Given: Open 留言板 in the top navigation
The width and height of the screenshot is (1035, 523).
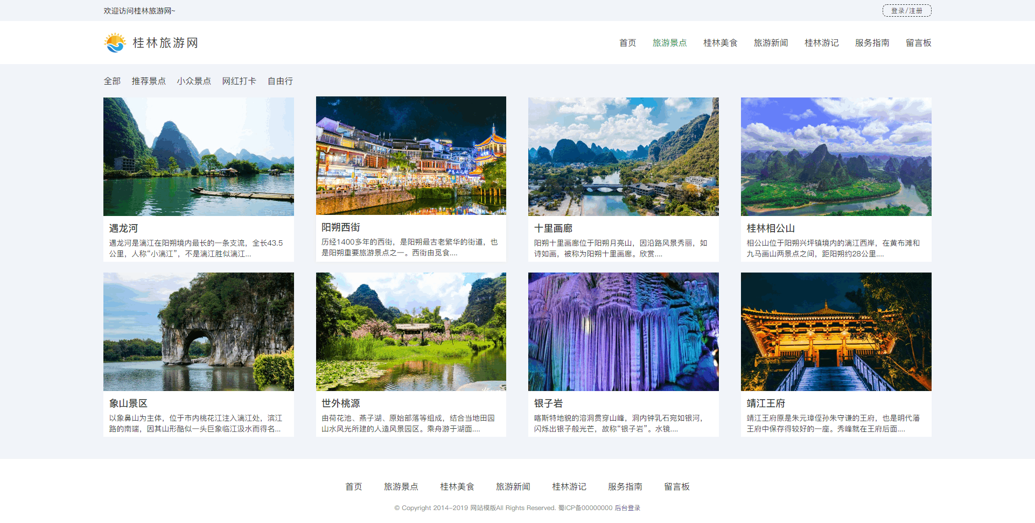Looking at the screenshot, I should click(918, 43).
